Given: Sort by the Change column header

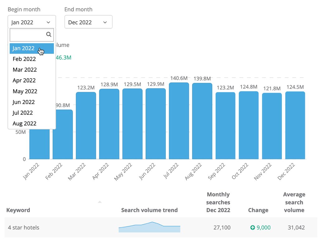Looking at the screenshot, I should pyautogui.click(x=258, y=210).
